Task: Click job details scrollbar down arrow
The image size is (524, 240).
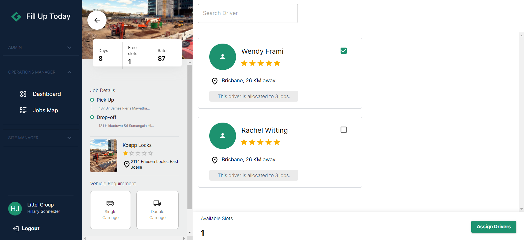Action: point(190,232)
